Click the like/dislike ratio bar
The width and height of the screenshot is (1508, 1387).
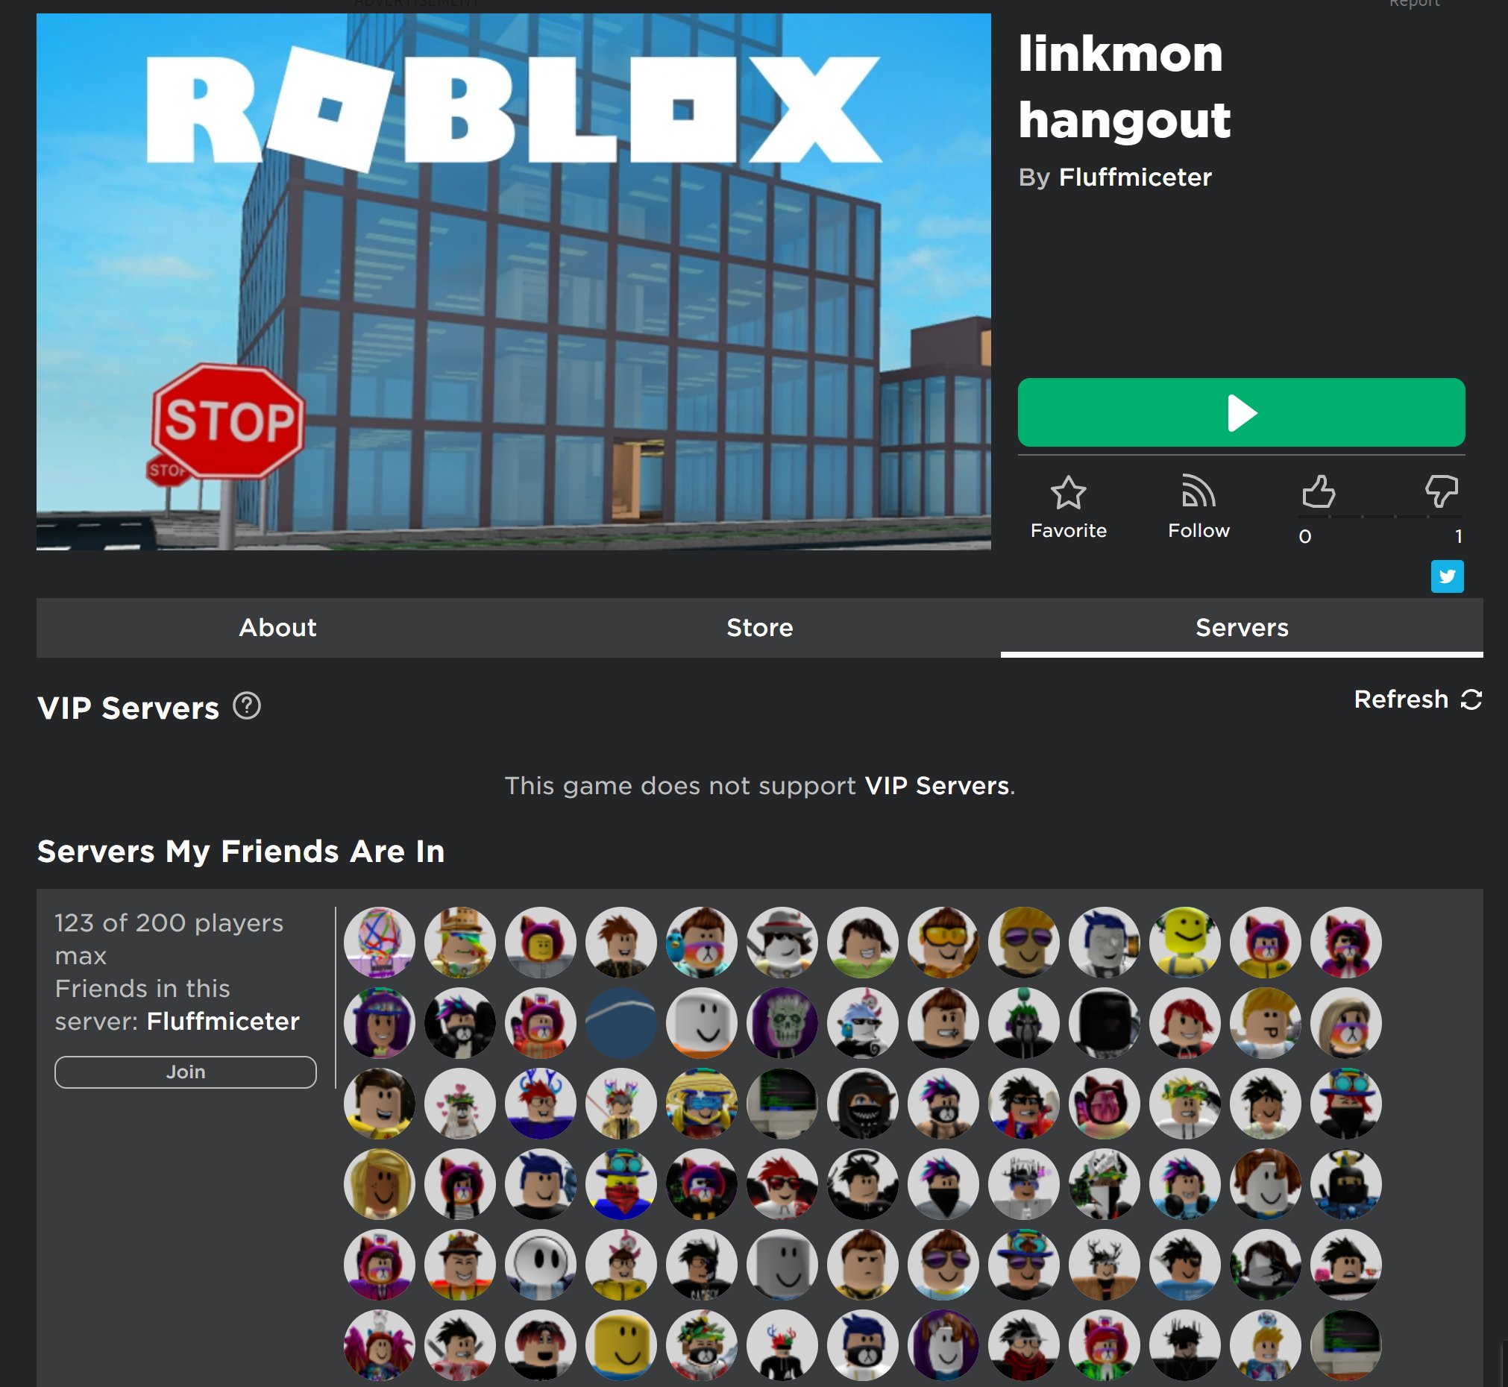1380,517
